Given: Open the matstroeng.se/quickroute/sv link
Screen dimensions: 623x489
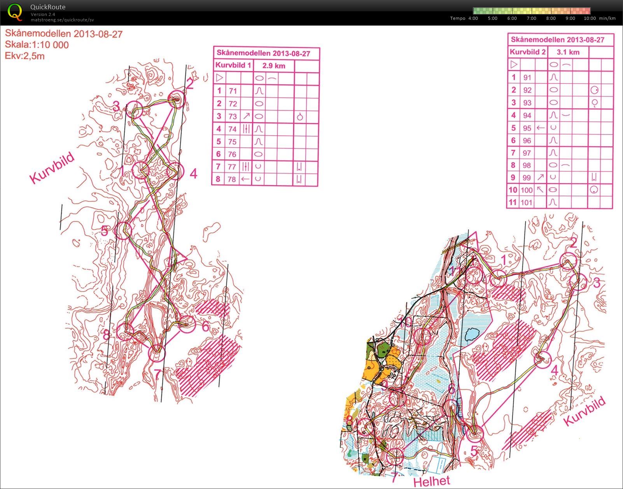Looking at the screenshot, I should click(62, 20).
